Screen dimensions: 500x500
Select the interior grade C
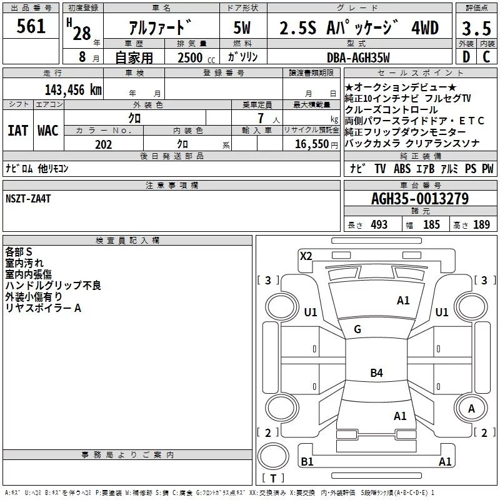pyautogui.click(x=486, y=57)
